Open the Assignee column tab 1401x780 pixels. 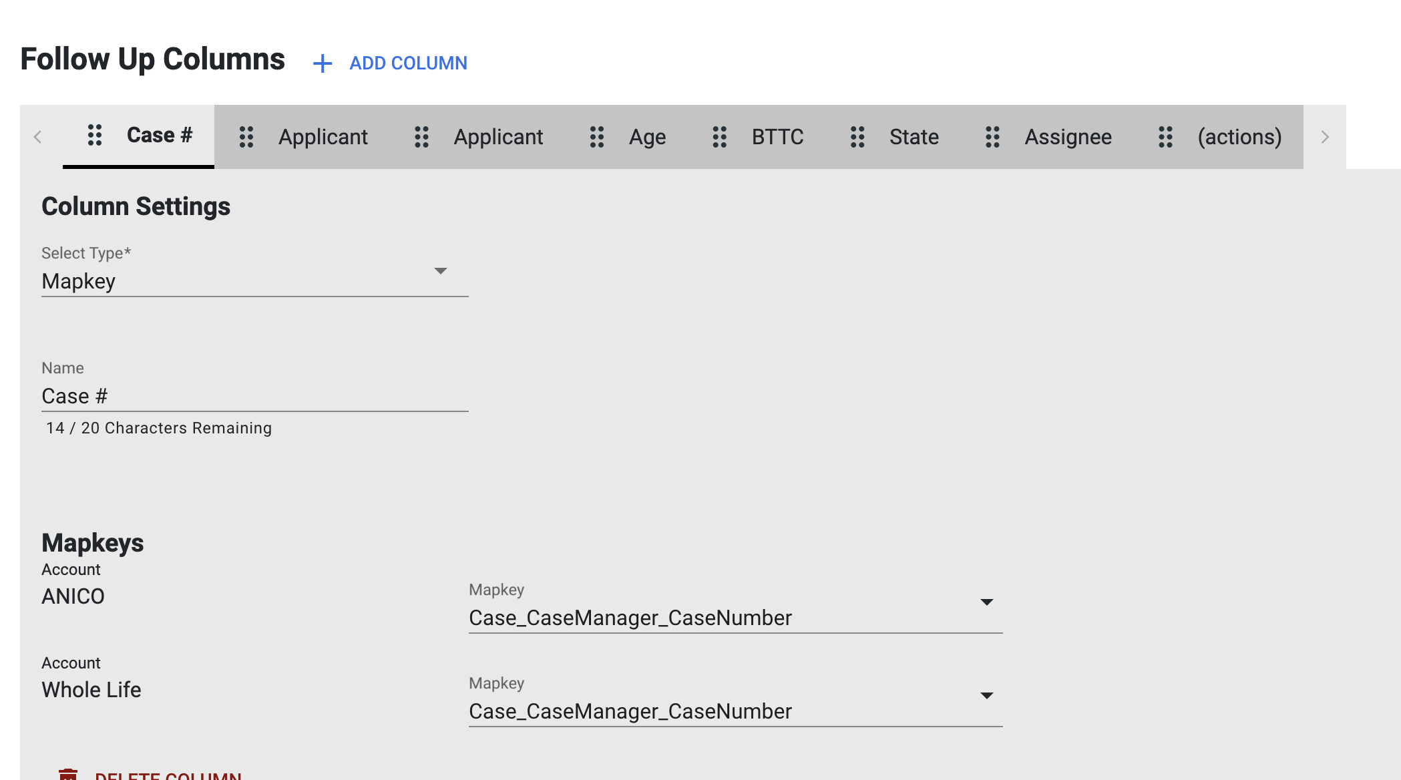click(1068, 137)
